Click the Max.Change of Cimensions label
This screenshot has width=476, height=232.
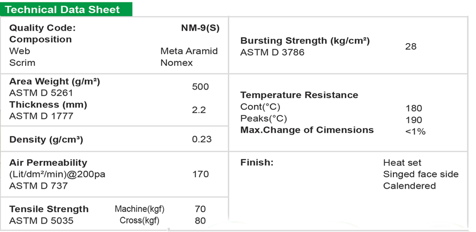click(307, 130)
